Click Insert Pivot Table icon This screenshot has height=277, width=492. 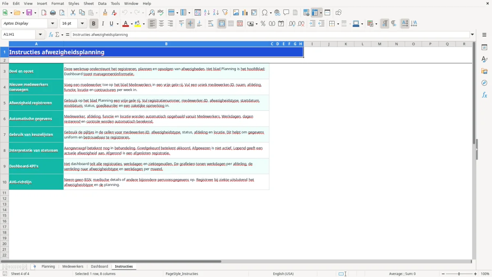coord(254,13)
